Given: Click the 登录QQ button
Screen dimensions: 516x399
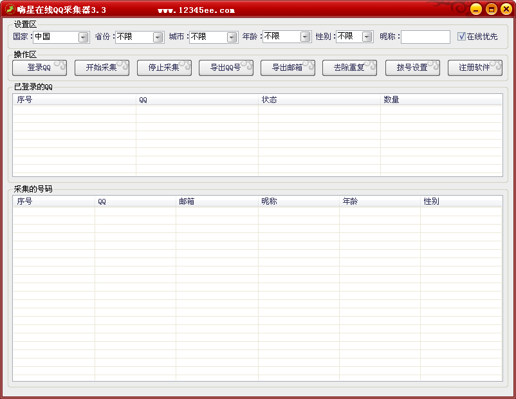Looking at the screenshot, I should click(39, 68).
